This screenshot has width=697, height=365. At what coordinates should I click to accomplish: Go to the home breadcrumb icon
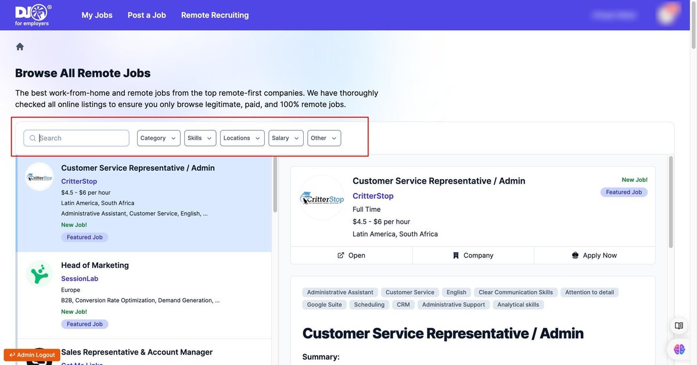[20, 46]
